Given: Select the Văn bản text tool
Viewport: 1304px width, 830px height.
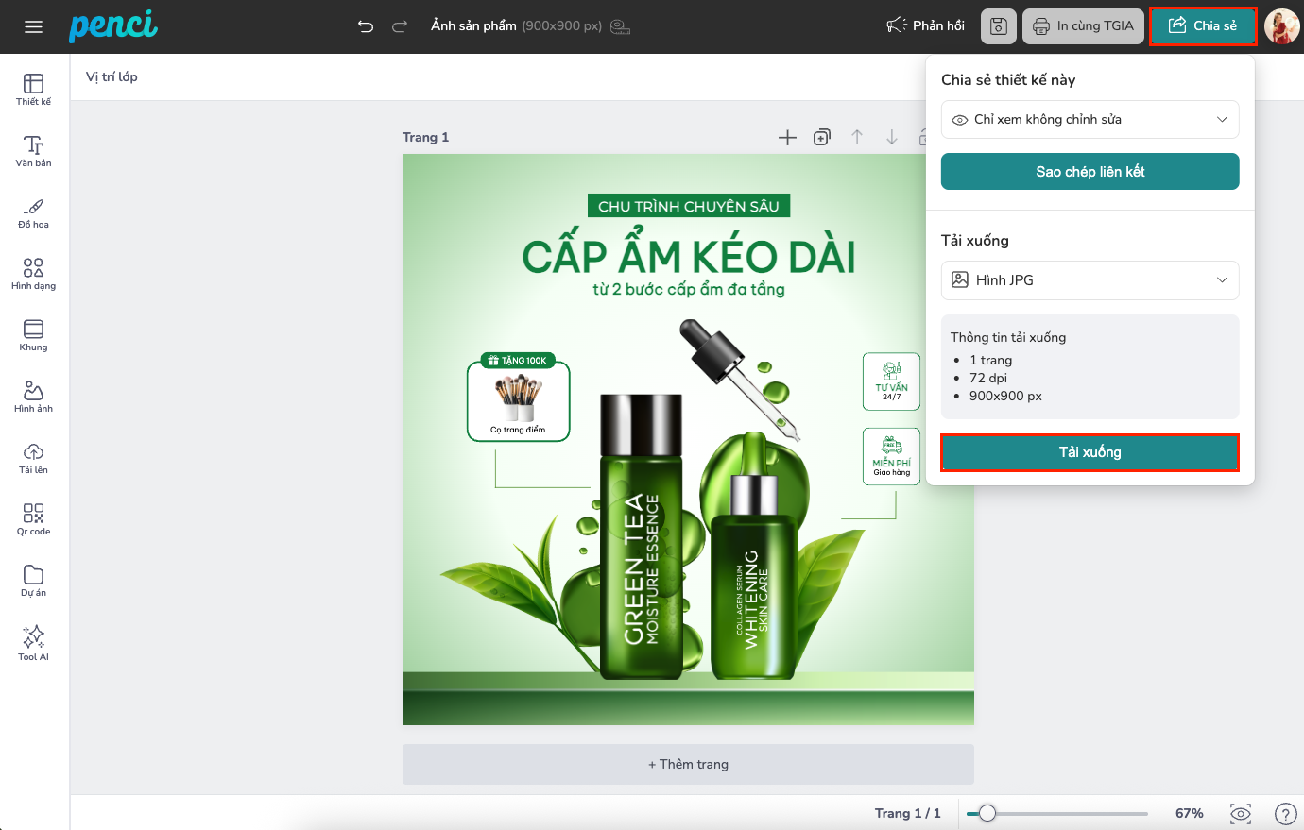Looking at the screenshot, I should [33, 151].
